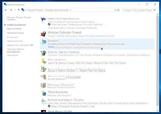Open Appearance And Customization category
This screenshot has height=114, width=161.
pyautogui.click(x=20, y=45)
